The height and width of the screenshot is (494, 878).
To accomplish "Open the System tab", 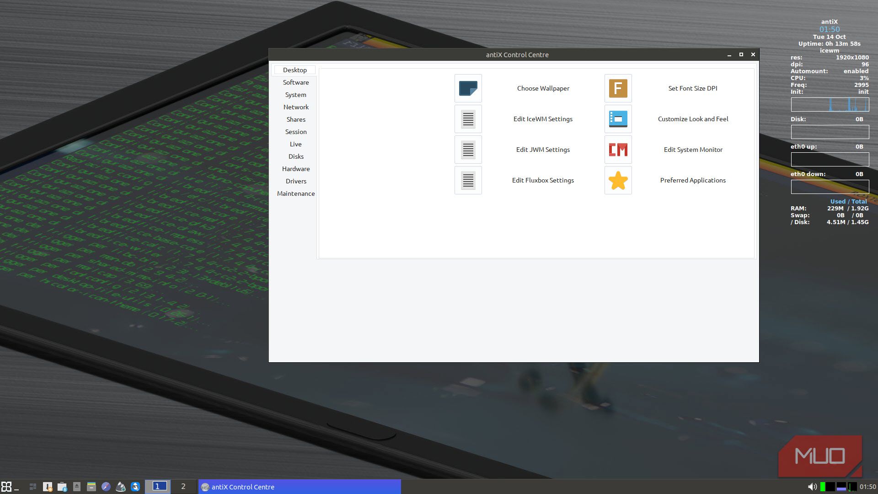I will (296, 95).
